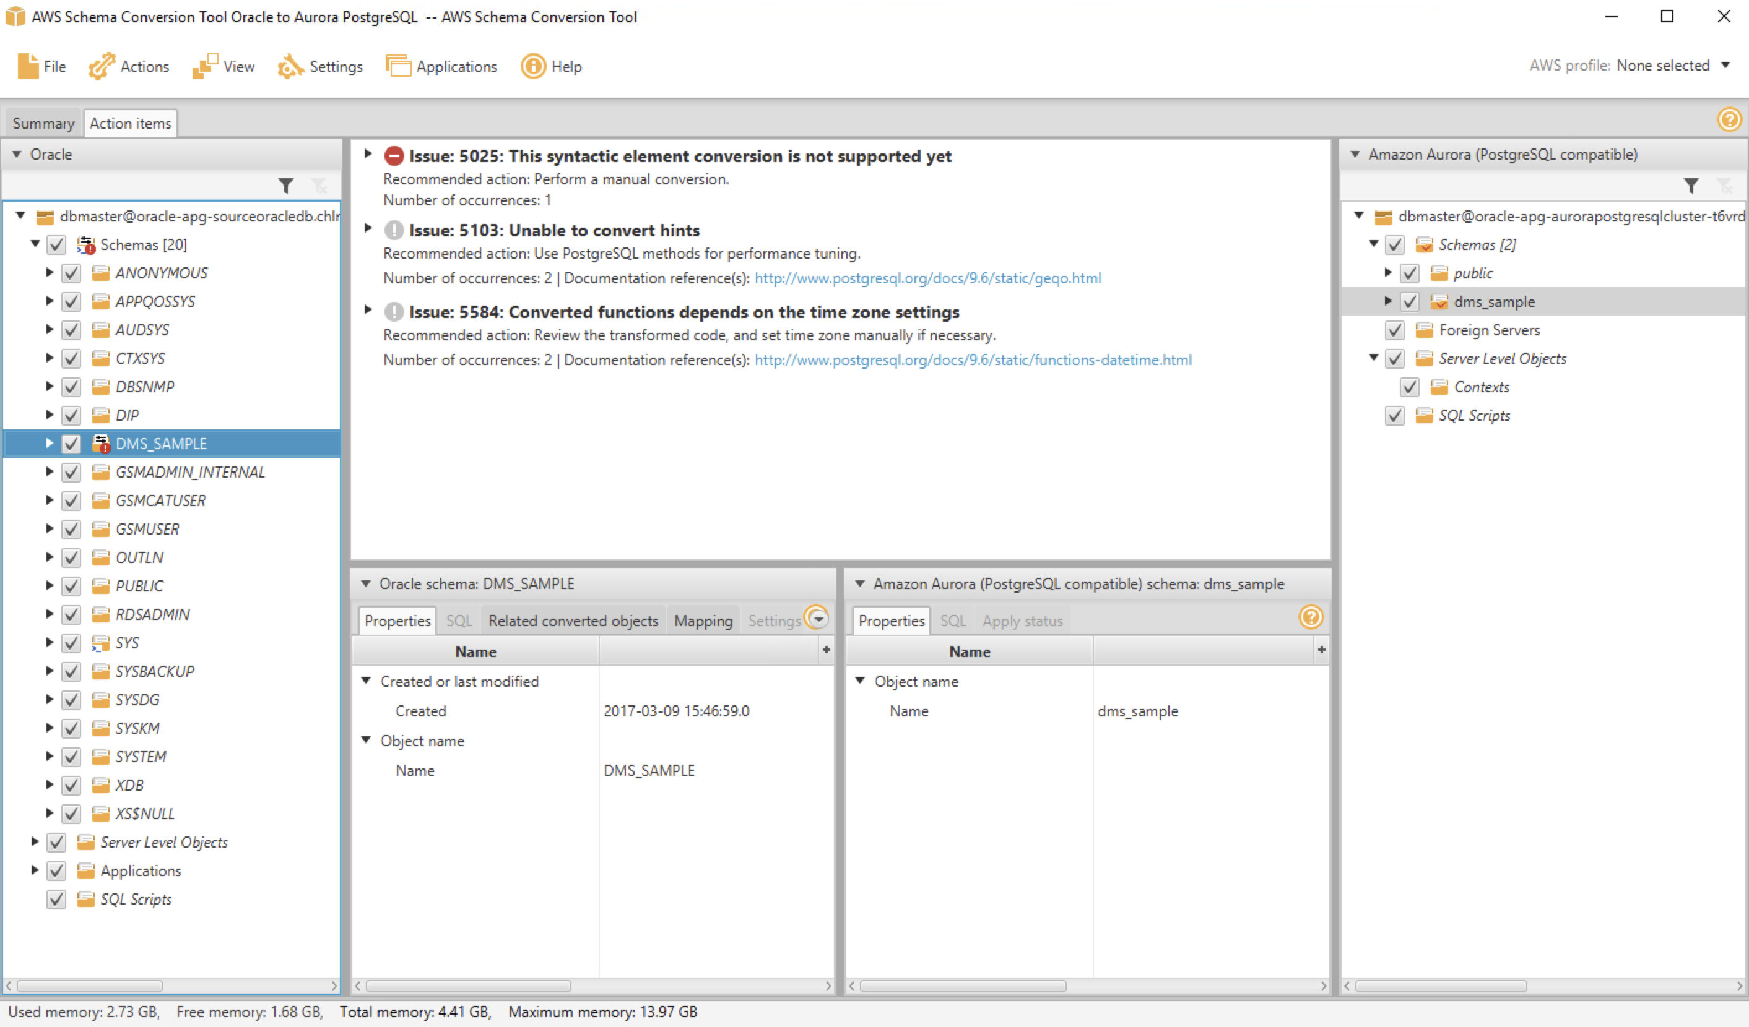Open the AWS profile dropdown

(x=1725, y=65)
